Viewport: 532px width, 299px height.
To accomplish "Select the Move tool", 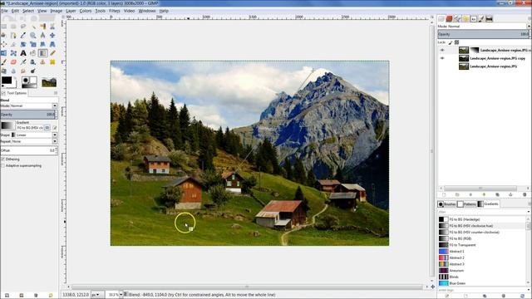I will pyautogui.click(x=52, y=35).
